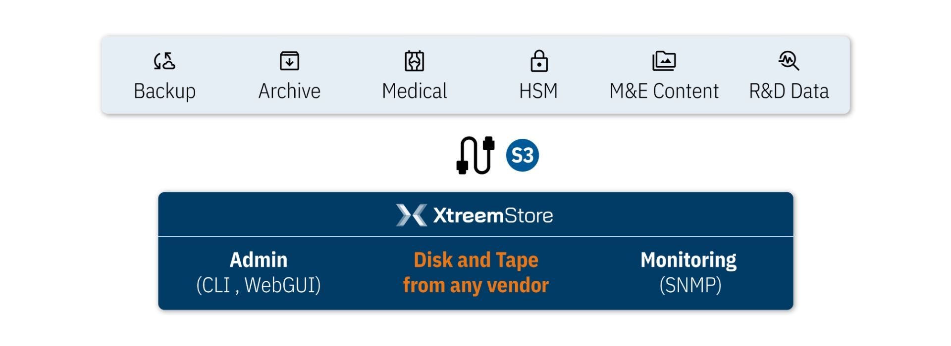Click the Medical scan icon
951x346 pixels.
415,61
